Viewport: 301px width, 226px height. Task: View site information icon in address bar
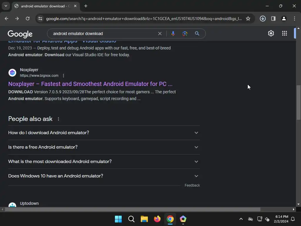click(x=40, y=19)
